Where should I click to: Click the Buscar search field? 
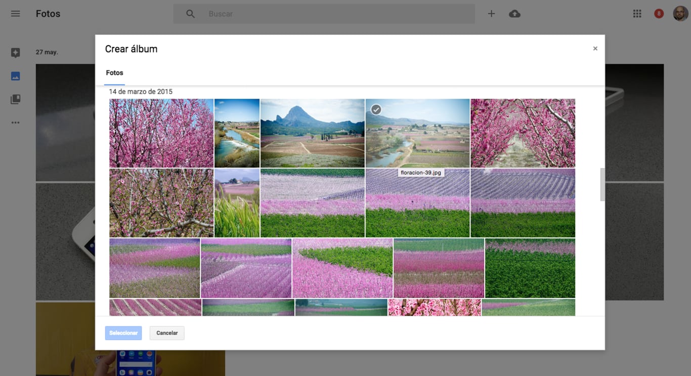[x=334, y=14]
